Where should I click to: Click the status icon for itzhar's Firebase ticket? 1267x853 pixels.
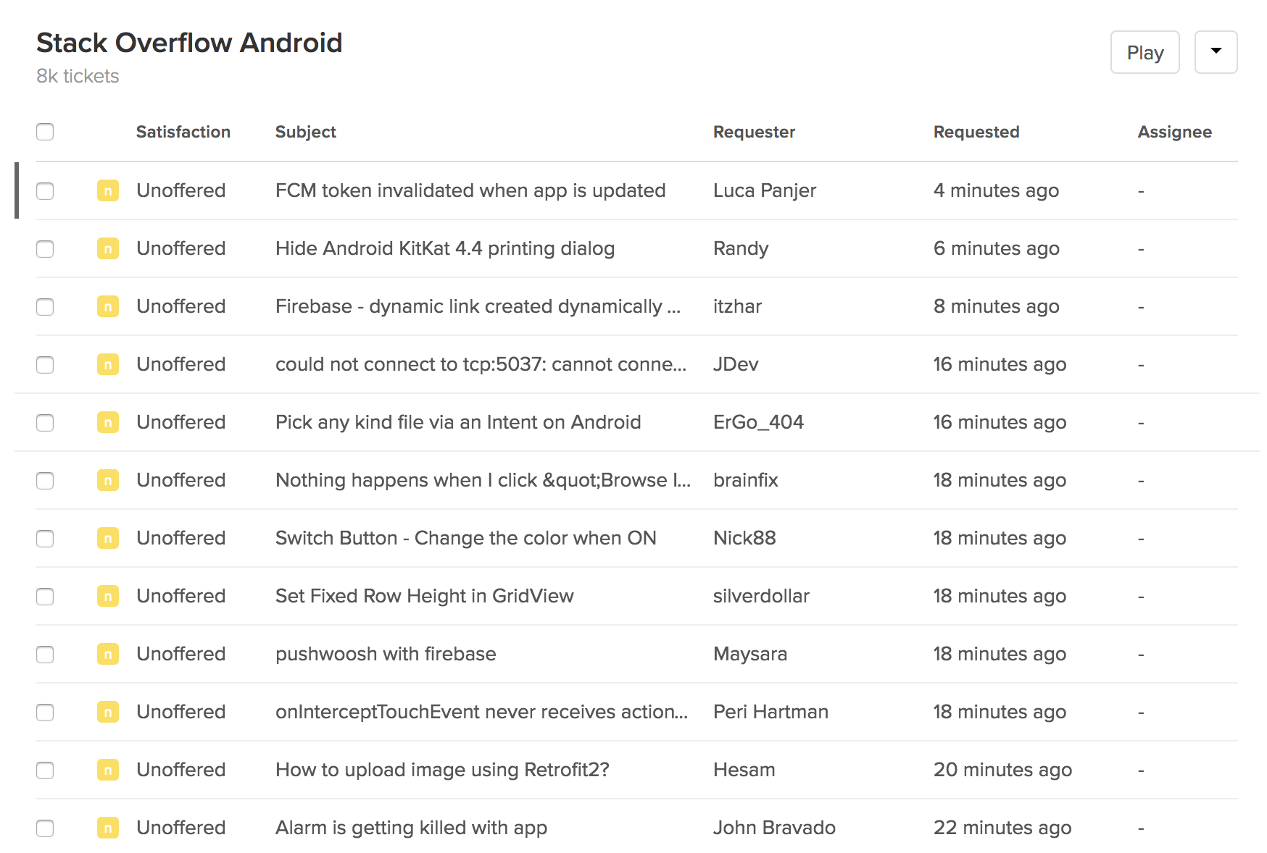[x=108, y=307]
